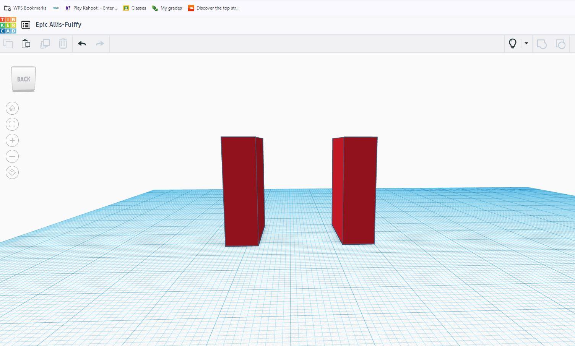The image size is (575, 346).
Task: Expand the visibility dropdown arrow
Action: (526, 43)
